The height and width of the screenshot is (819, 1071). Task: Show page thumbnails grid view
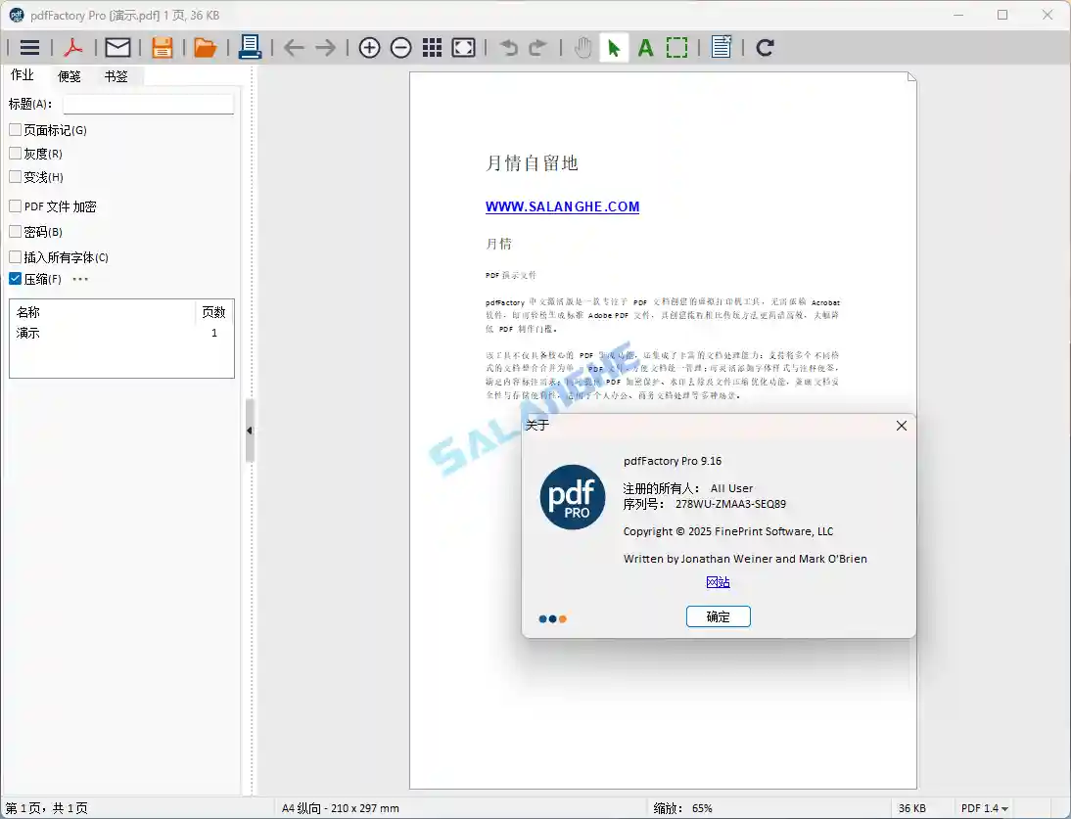432,46
